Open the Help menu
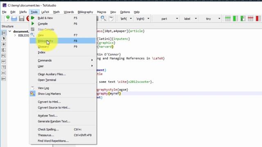This screenshot has width=262, height=147. click(x=136, y=12)
